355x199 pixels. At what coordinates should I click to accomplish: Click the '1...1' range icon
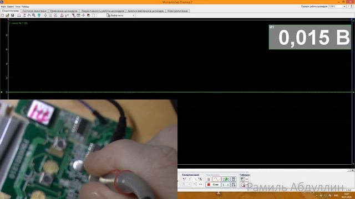click(x=226, y=185)
